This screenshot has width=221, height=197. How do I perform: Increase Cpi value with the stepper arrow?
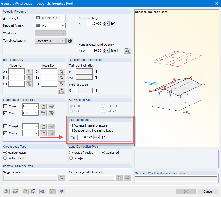click(95, 136)
